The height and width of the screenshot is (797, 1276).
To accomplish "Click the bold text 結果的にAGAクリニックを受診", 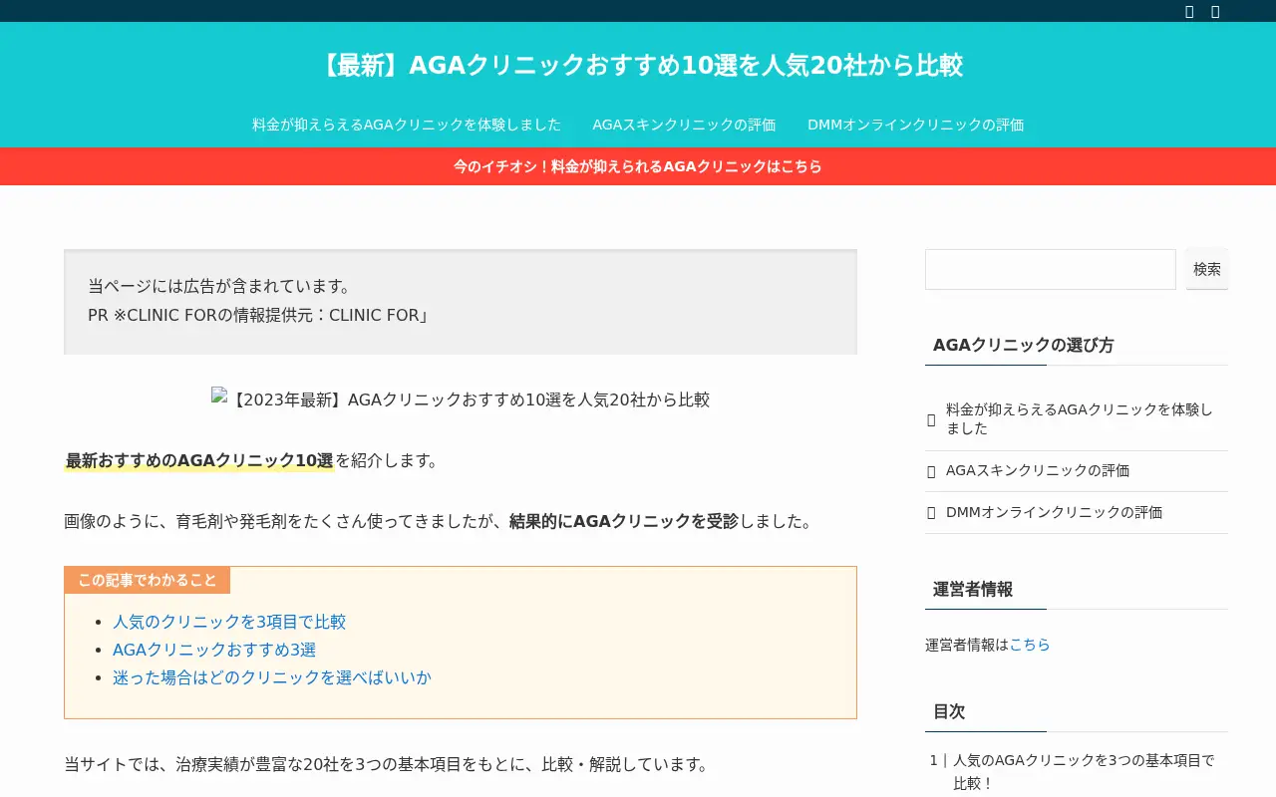I will pyautogui.click(x=624, y=521).
